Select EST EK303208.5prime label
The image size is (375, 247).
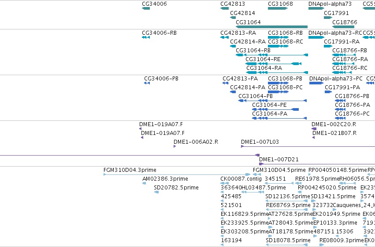tap(244, 232)
